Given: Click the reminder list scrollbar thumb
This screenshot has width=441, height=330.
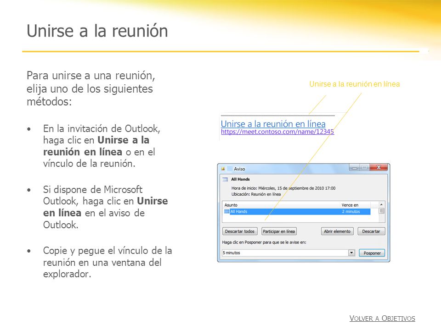Looking at the screenshot, I should (381, 211).
